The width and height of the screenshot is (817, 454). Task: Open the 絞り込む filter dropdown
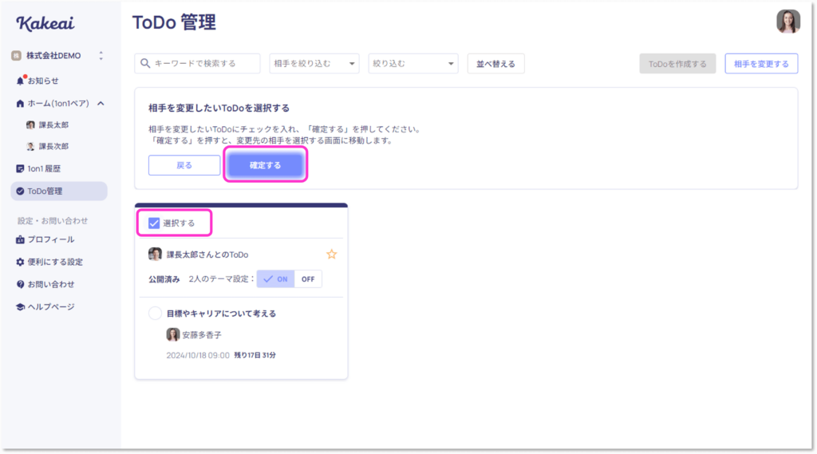(413, 64)
